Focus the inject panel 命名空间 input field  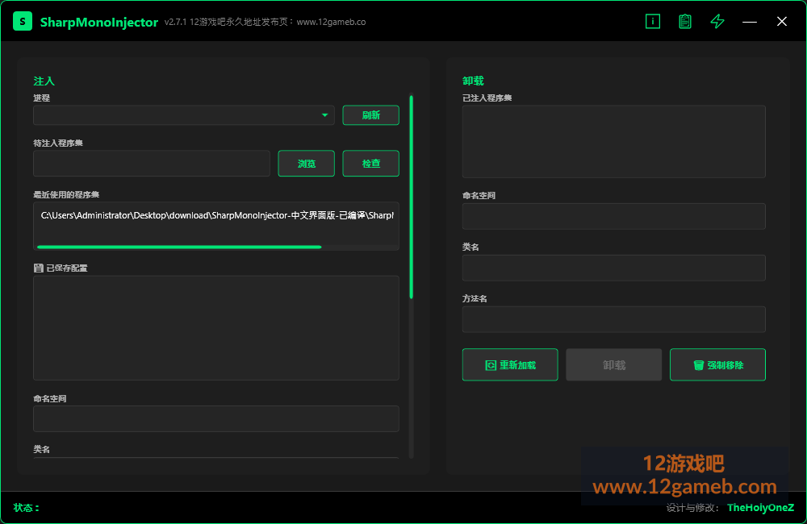216,418
